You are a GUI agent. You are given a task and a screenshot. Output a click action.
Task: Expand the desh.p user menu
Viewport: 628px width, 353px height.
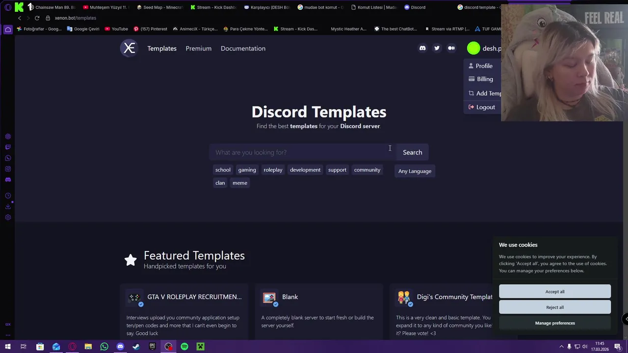(x=485, y=48)
